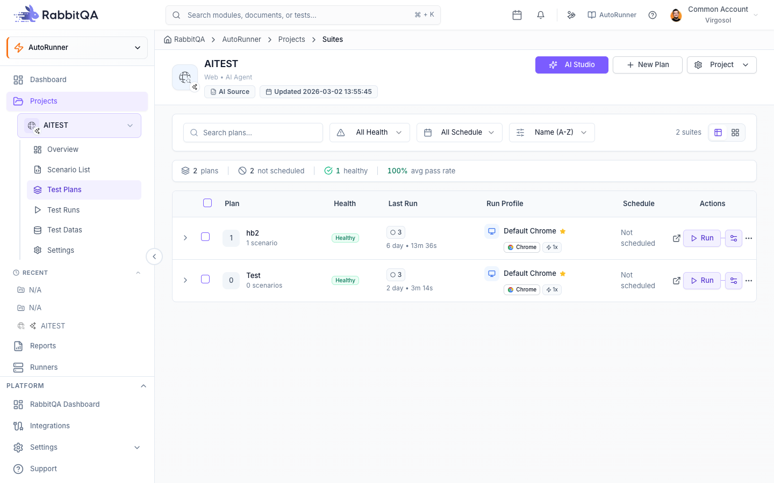
Task: Open Test plan external link icon
Action: pos(677,281)
